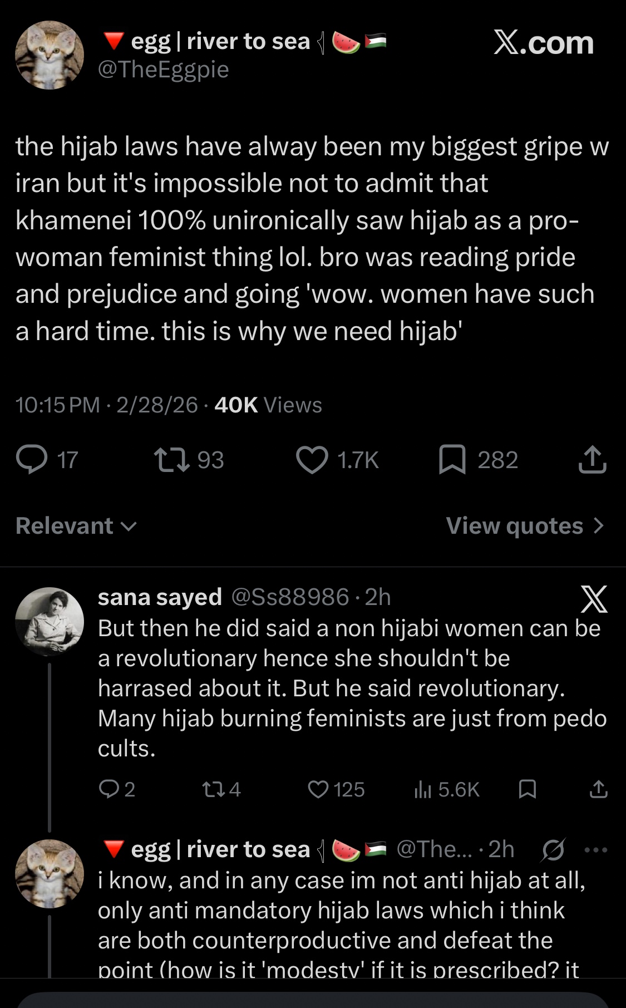Click the Grok icon on egg's reply
Viewport: 626px width, 1008px height.
click(x=554, y=850)
